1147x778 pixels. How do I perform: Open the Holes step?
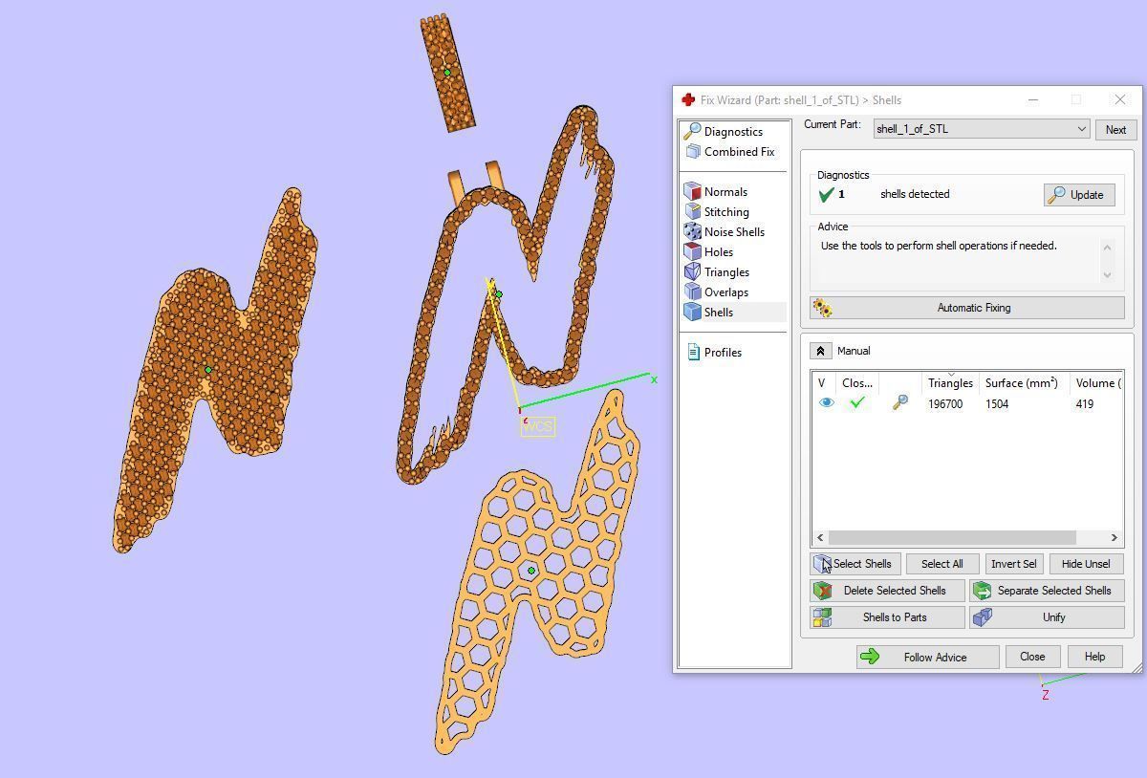719,252
